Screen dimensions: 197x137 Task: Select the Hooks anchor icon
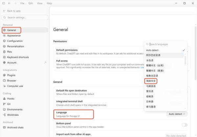pyautogui.click(x=4, y=99)
